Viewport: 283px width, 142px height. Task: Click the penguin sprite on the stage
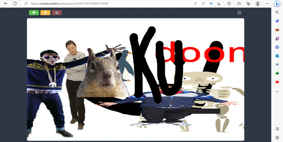(126, 66)
